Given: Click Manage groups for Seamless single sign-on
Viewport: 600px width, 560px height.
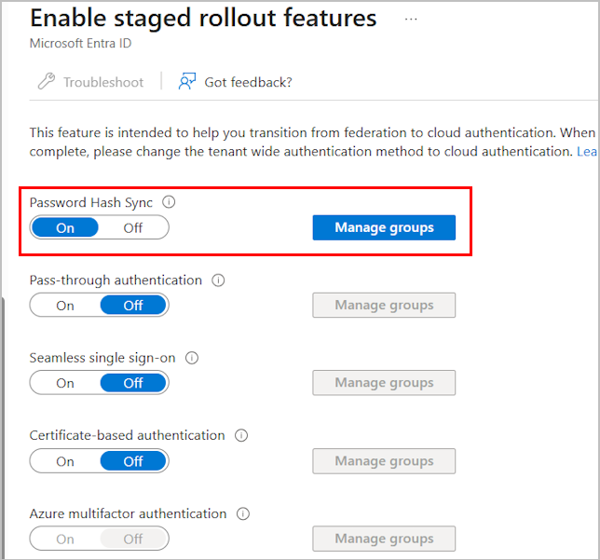Looking at the screenshot, I should pos(384,382).
